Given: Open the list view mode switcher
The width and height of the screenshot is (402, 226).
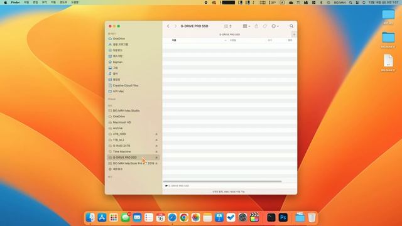Looking at the screenshot, I should pos(227,26).
